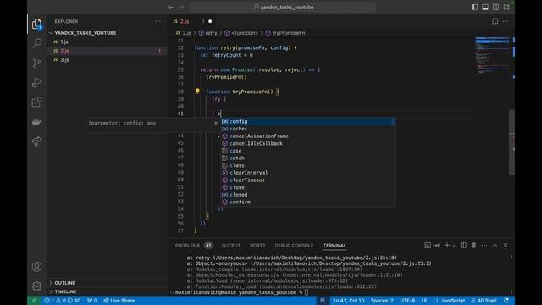Select the caches suggestion
Screen dimensions: 542x305
[308, 129]
